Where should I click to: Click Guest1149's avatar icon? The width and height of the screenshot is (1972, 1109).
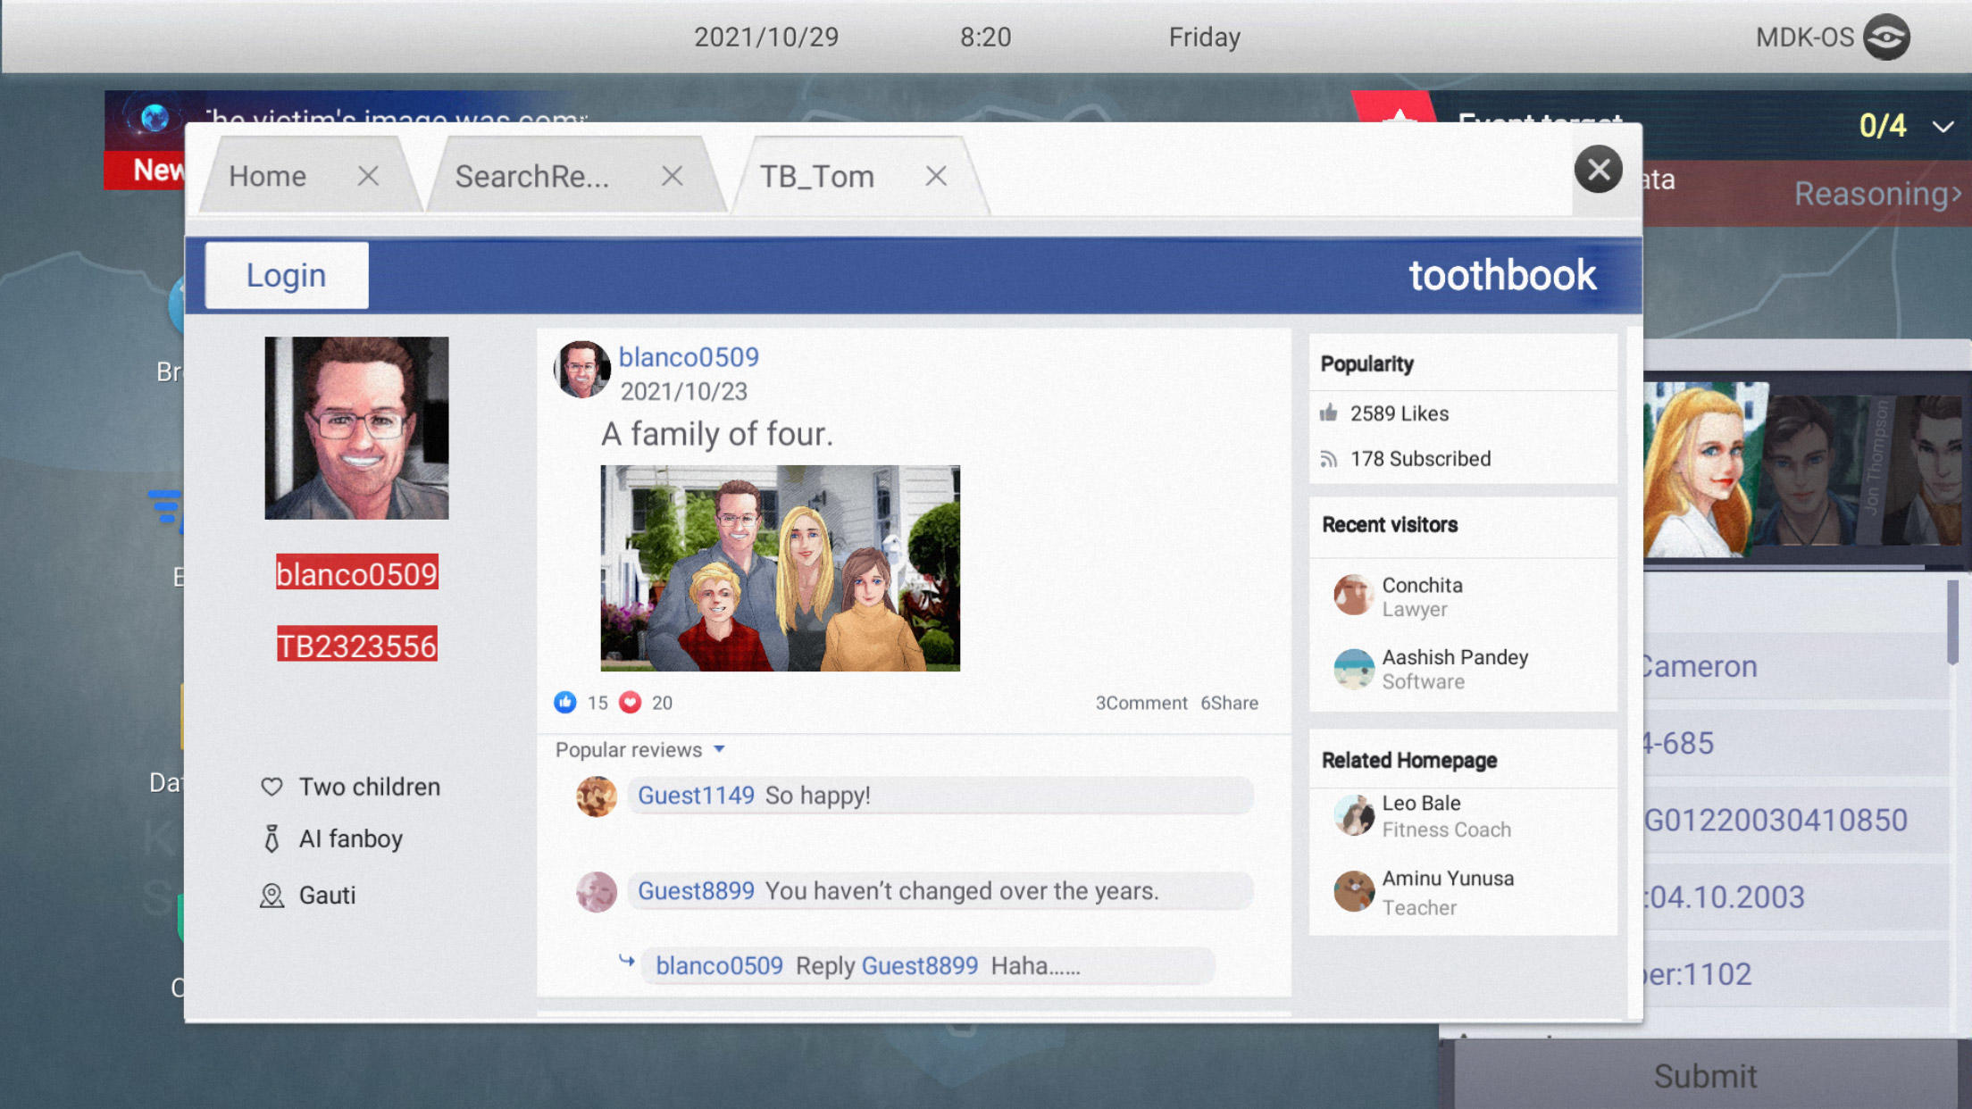pos(597,796)
